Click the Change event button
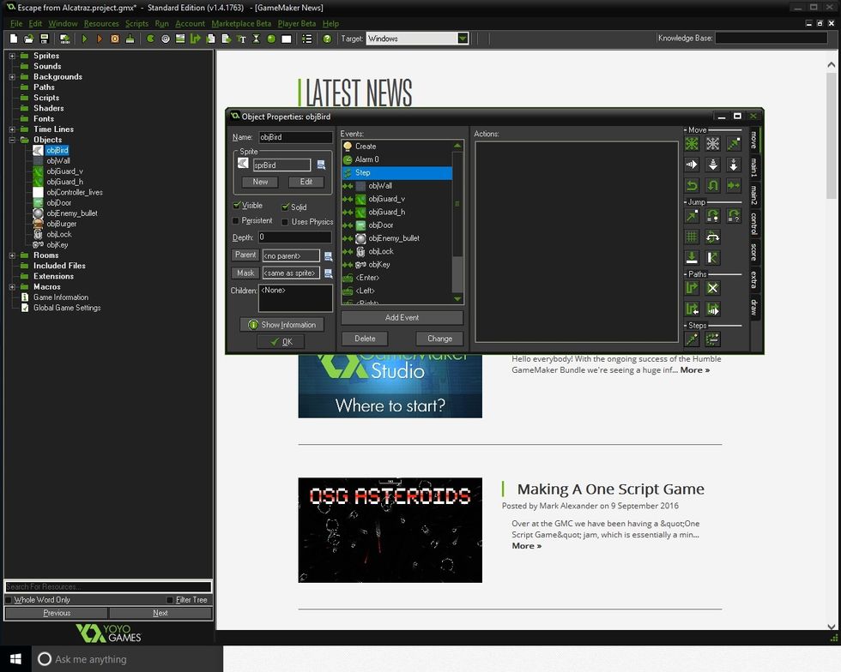The image size is (841, 672). click(x=439, y=339)
